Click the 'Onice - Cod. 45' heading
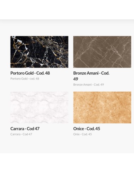Screen dimensions: 134x173 87,129
